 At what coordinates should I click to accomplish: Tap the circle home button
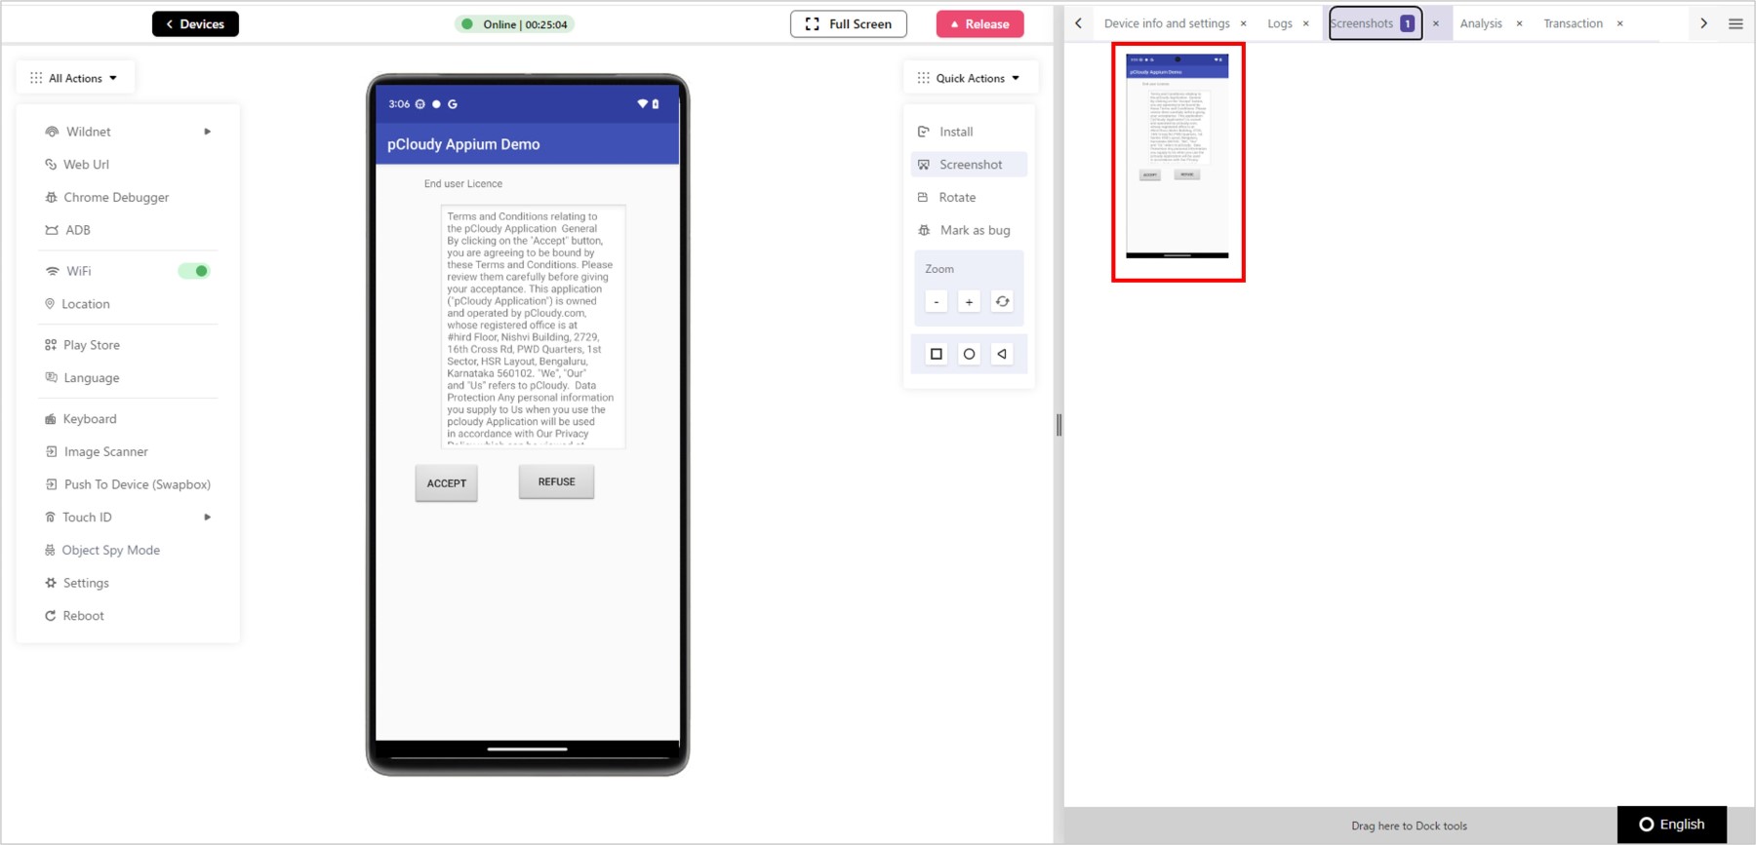click(x=969, y=354)
